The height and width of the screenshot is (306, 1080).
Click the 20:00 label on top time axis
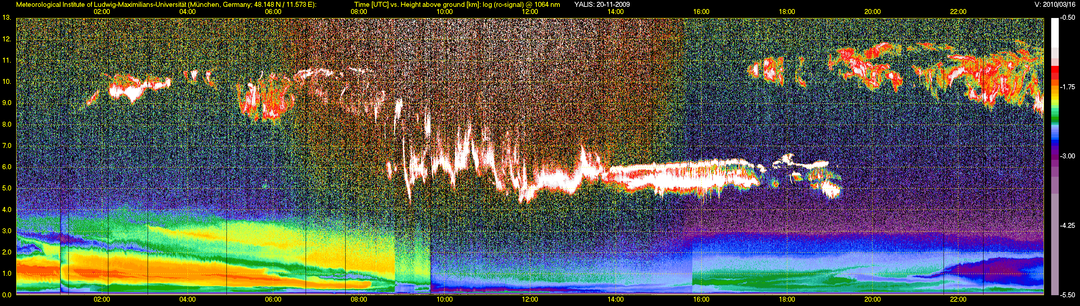click(873, 12)
